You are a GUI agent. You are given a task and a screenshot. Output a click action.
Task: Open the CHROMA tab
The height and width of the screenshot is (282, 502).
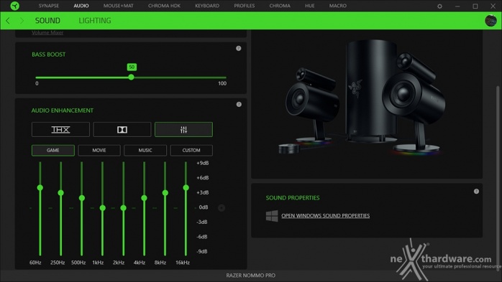point(280,6)
